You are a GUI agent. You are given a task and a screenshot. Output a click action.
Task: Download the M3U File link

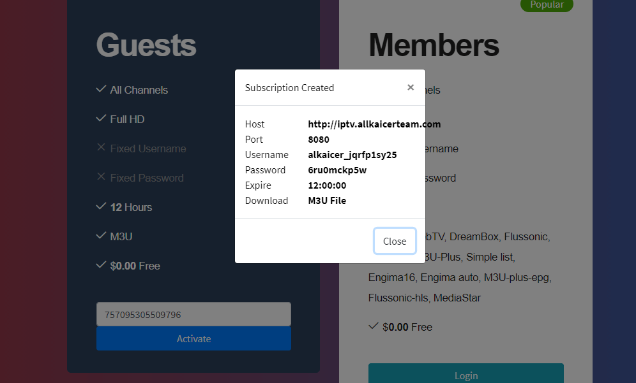[x=327, y=201]
